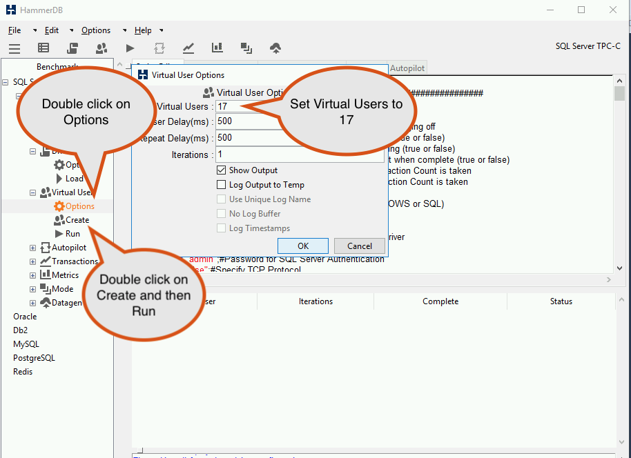The image size is (631, 458).
Task: Open the Help menu
Action: click(143, 30)
